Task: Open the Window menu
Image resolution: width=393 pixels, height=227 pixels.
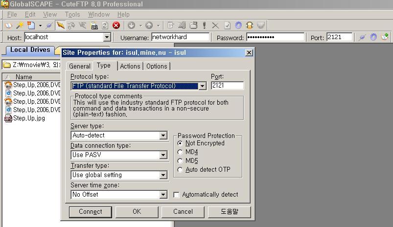Action: point(99,15)
